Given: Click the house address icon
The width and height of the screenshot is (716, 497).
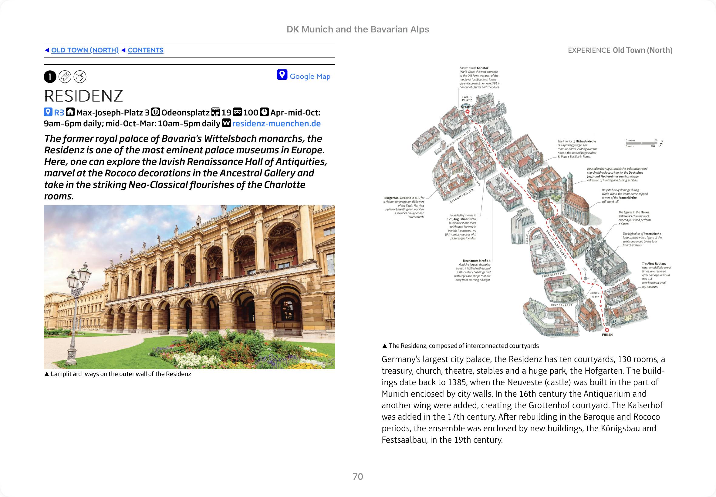Looking at the screenshot, I should [x=70, y=112].
